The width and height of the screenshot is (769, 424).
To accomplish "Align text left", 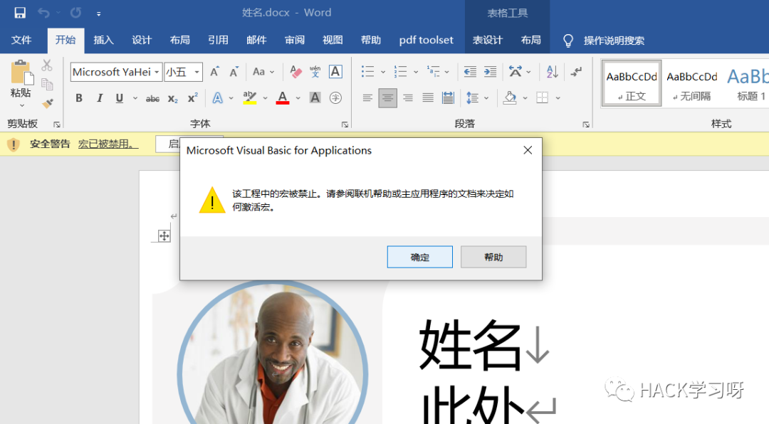I will coord(367,98).
